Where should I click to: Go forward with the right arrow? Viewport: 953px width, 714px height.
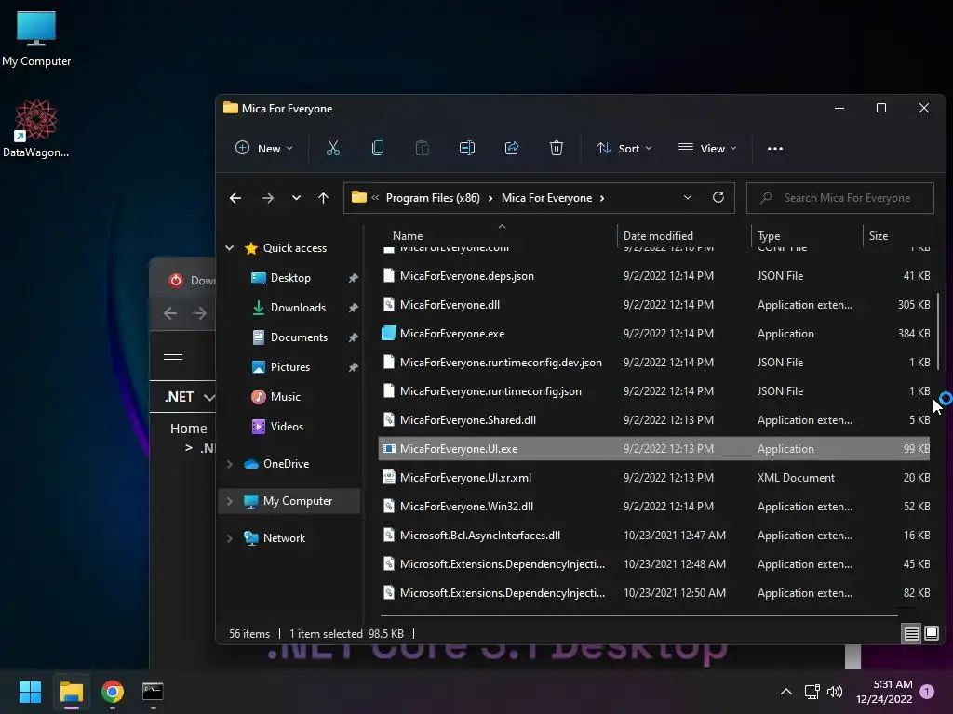coord(267,198)
